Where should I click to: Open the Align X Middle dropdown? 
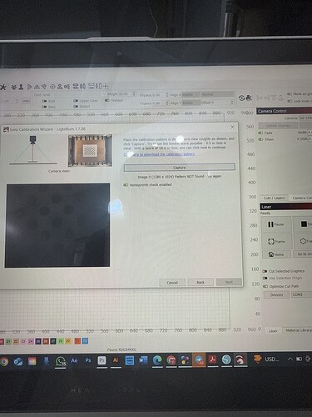(191, 95)
